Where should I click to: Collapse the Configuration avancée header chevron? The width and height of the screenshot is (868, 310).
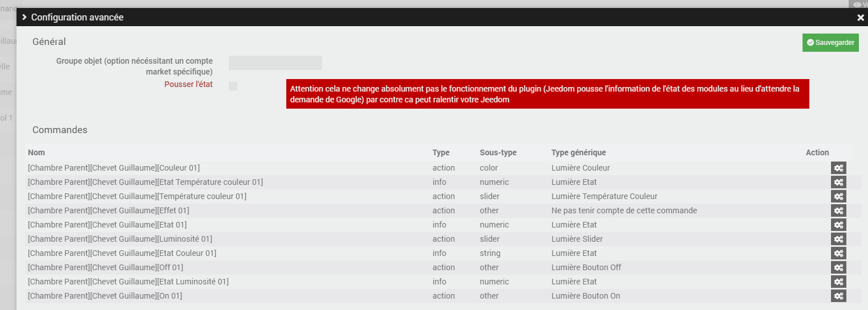coord(24,17)
